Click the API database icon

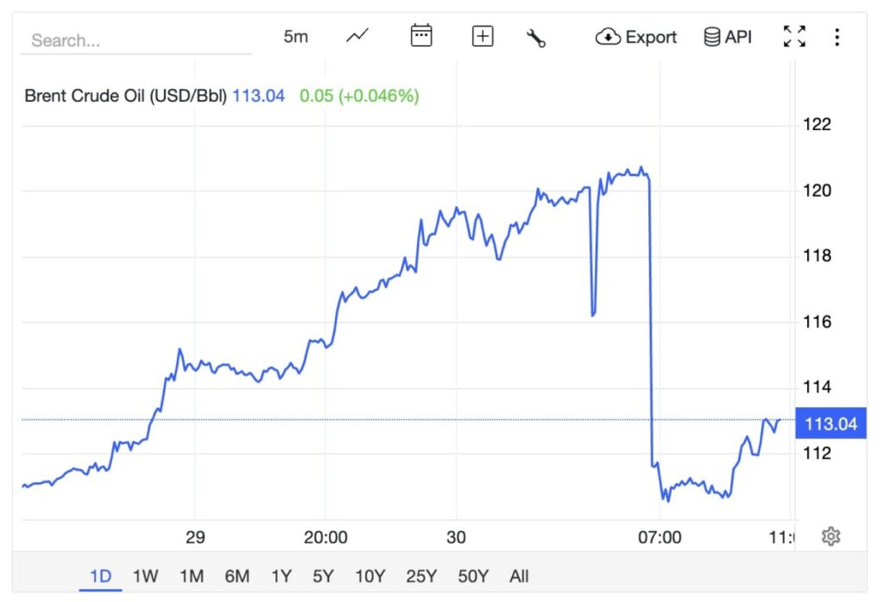pyautogui.click(x=712, y=37)
